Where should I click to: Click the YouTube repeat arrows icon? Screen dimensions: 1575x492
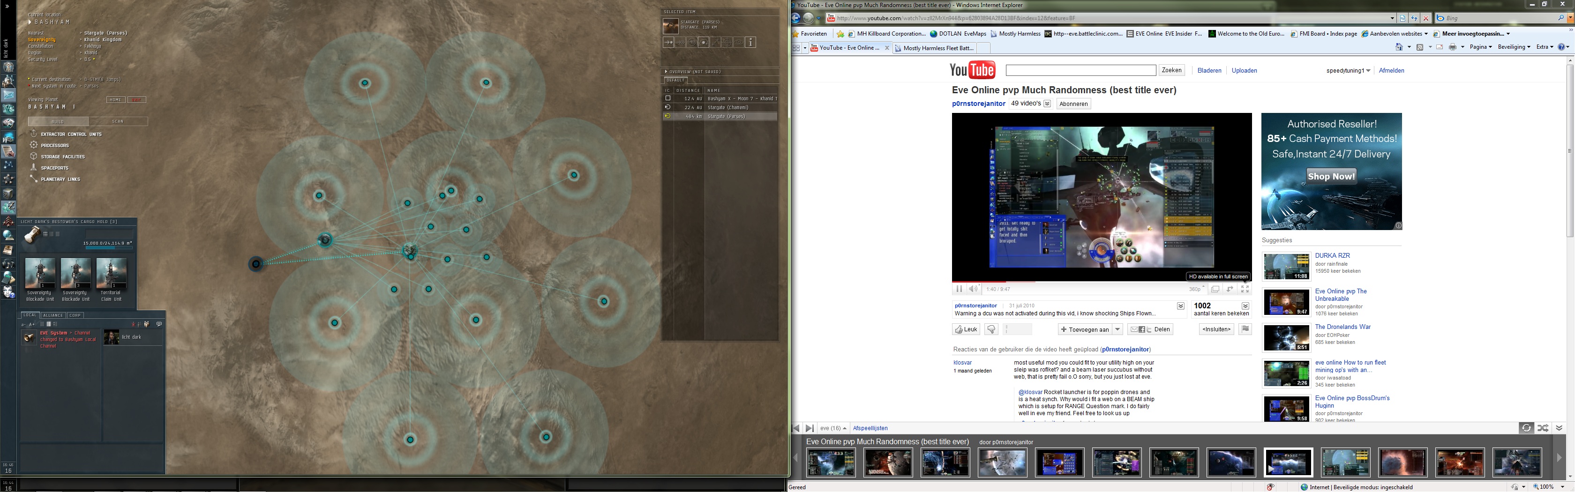(1230, 289)
